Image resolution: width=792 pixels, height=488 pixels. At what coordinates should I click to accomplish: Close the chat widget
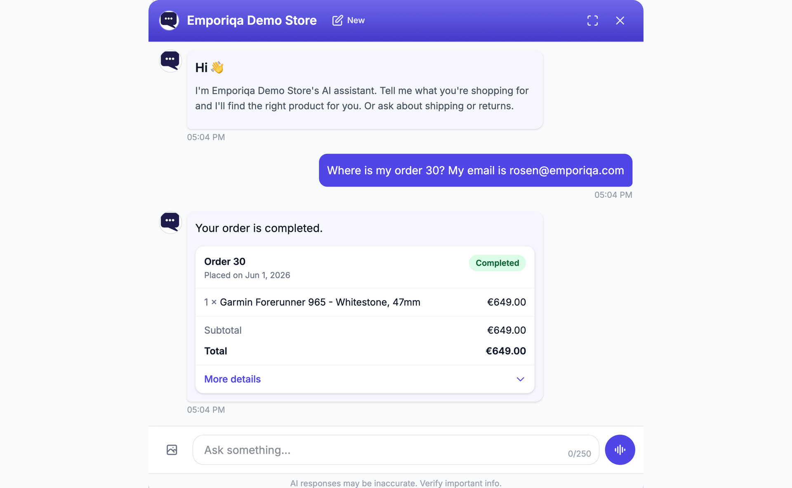620,21
